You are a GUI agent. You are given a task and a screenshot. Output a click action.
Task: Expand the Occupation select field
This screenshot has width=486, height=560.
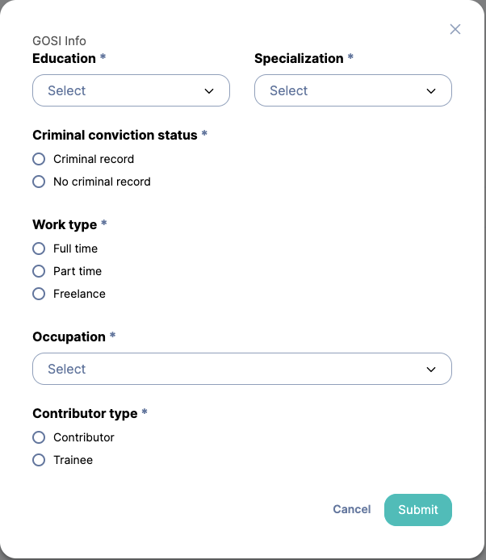[242, 369]
